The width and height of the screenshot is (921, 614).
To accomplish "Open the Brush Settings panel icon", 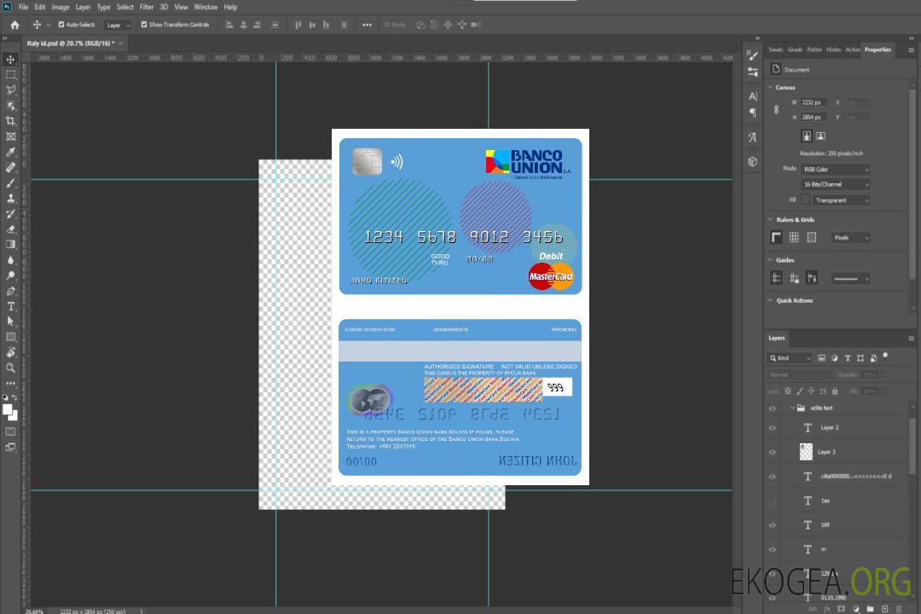I will click(x=753, y=55).
